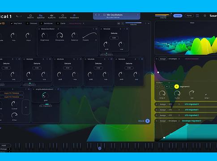
Task: Click the Sharpness knob
Action: [60, 35]
